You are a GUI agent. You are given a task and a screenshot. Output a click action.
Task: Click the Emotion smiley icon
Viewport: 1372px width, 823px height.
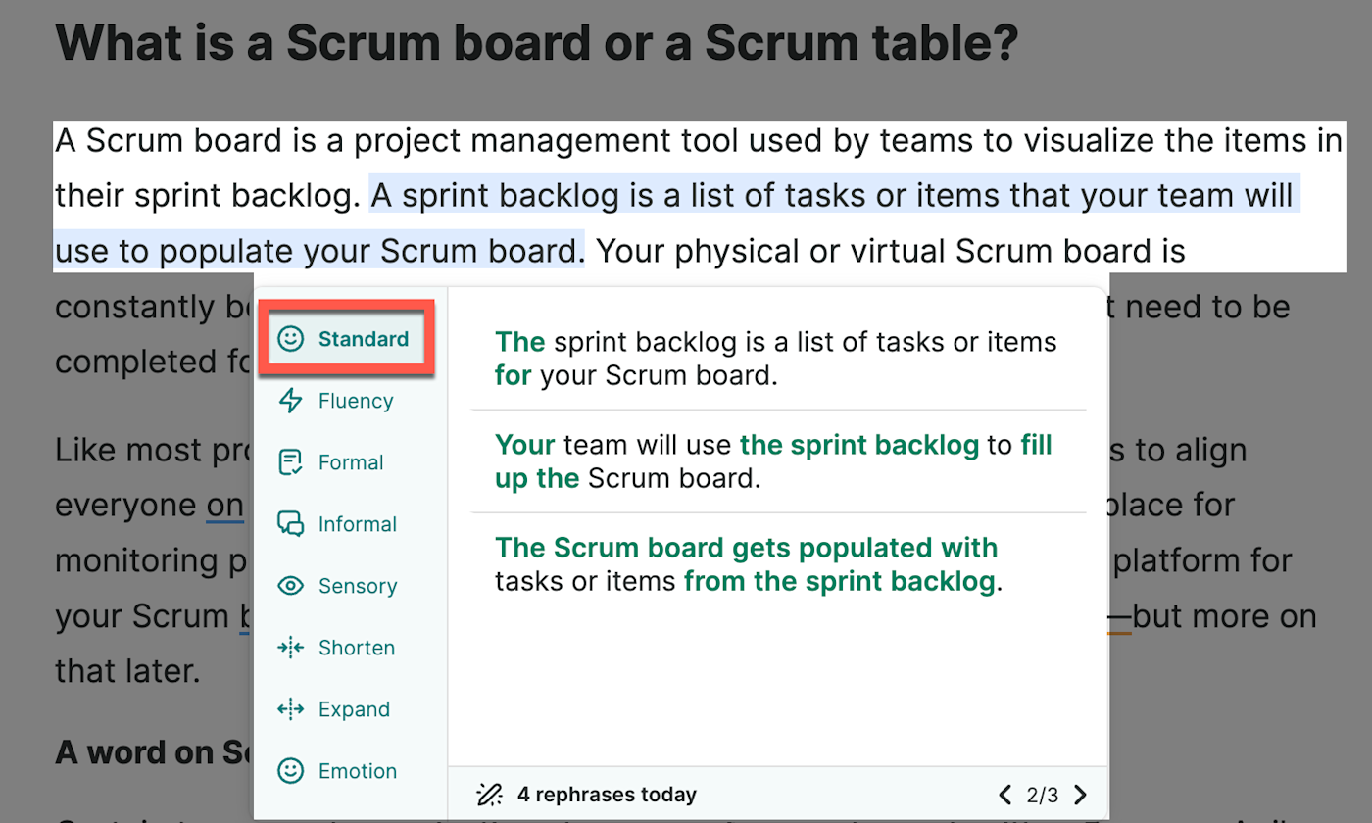[x=290, y=771]
